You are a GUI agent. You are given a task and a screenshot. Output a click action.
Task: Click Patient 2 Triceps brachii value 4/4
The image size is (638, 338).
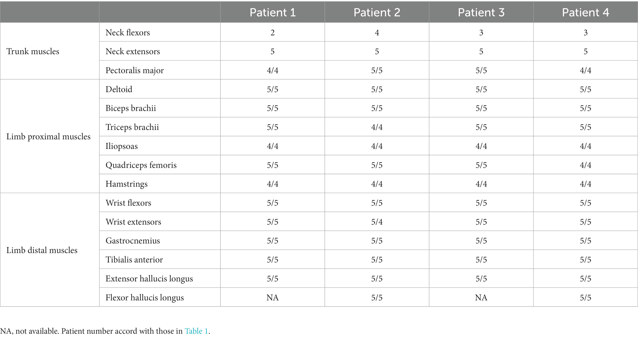[x=377, y=127]
